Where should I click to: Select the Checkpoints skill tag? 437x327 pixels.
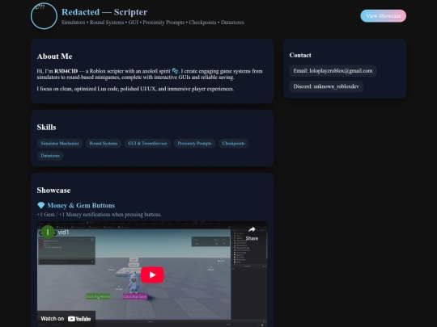[x=233, y=144]
